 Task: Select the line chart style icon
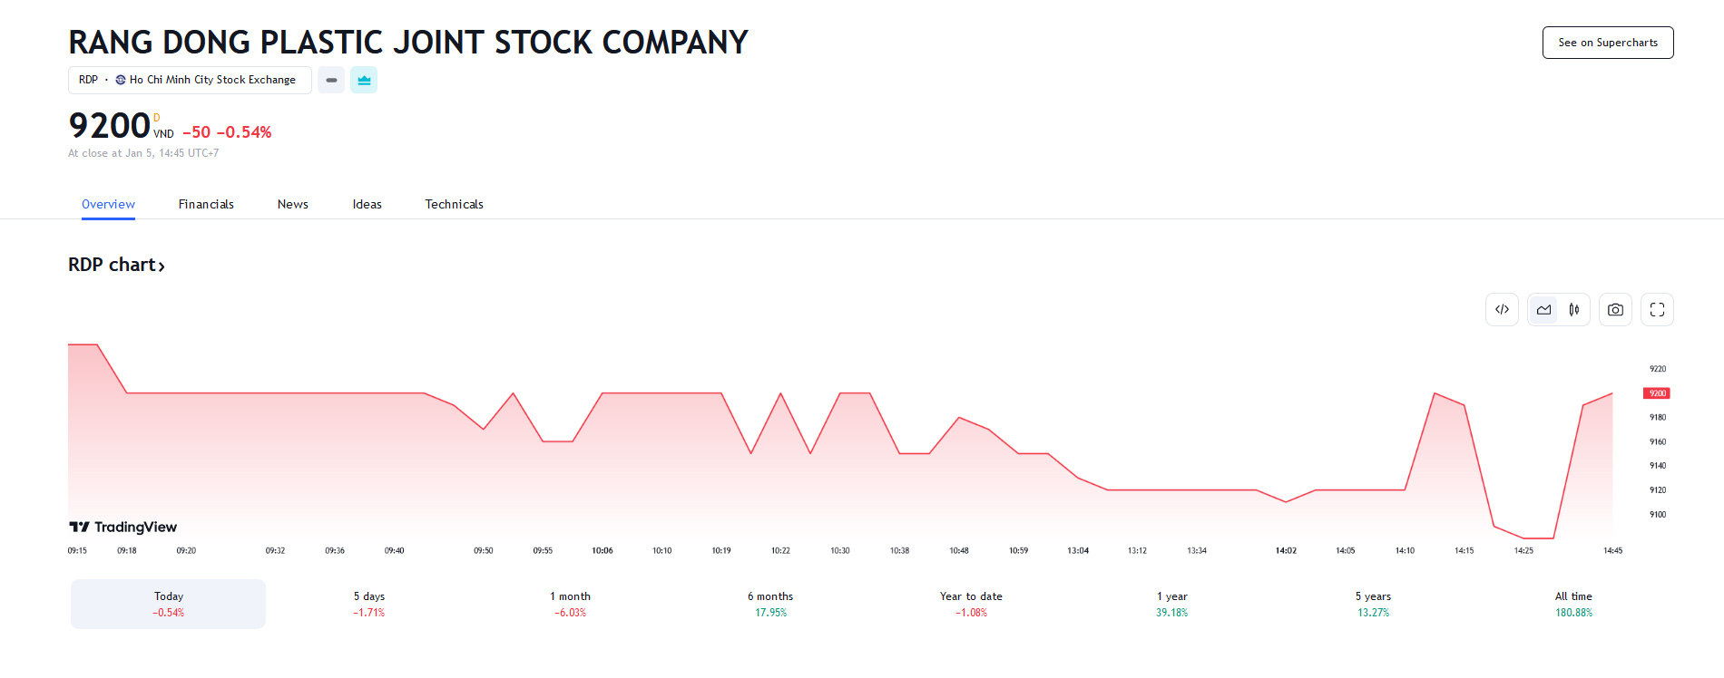point(1543,309)
